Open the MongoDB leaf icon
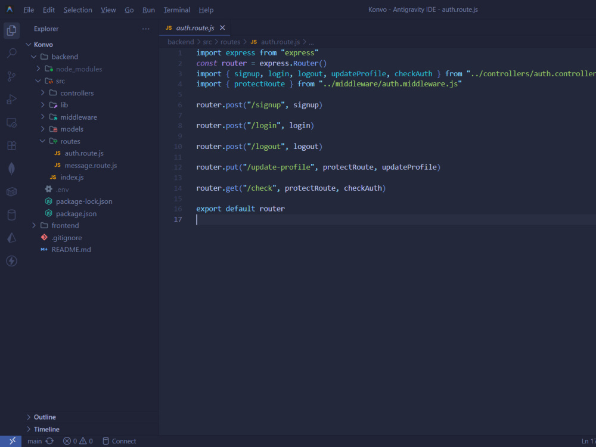596x447 pixels. pos(11,169)
